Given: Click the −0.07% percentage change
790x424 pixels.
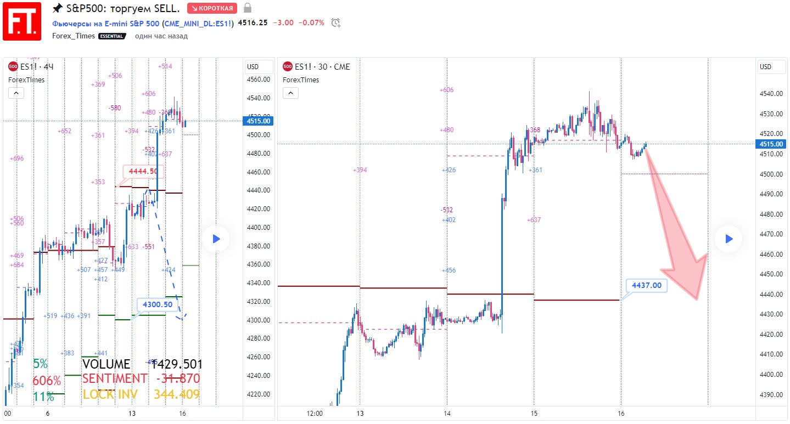Looking at the screenshot, I should pyautogui.click(x=312, y=23).
